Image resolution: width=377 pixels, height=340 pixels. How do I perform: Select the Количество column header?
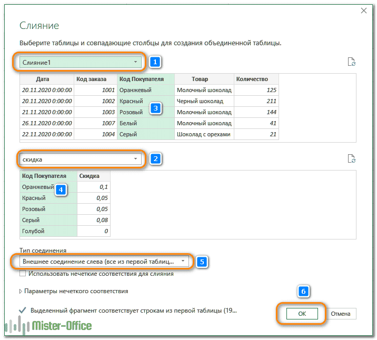click(x=256, y=79)
